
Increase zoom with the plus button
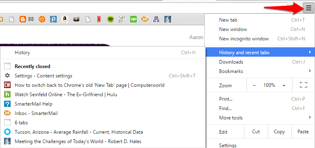tap(284, 85)
